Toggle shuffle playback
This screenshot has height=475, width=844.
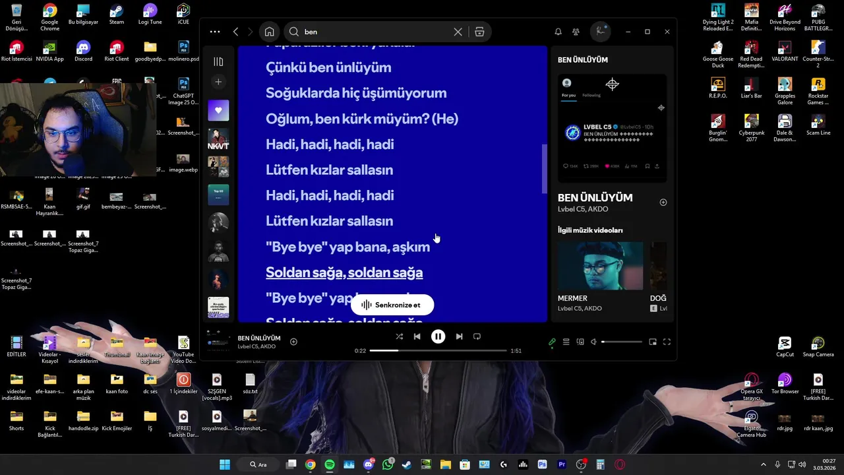point(399,336)
